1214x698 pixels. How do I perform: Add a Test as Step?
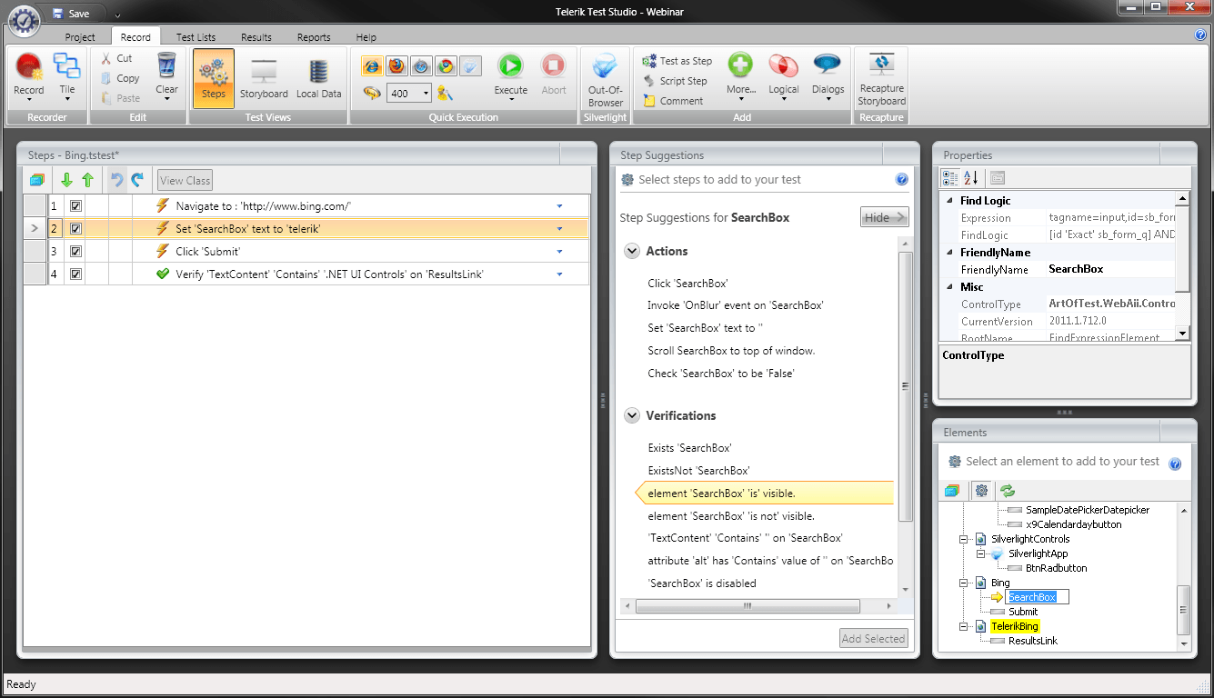click(x=677, y=61)
